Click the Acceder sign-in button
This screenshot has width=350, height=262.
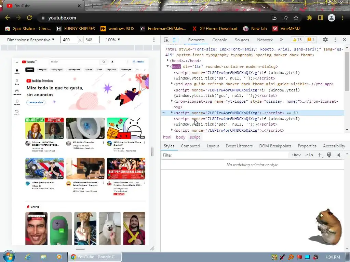[x=138, y=62]
